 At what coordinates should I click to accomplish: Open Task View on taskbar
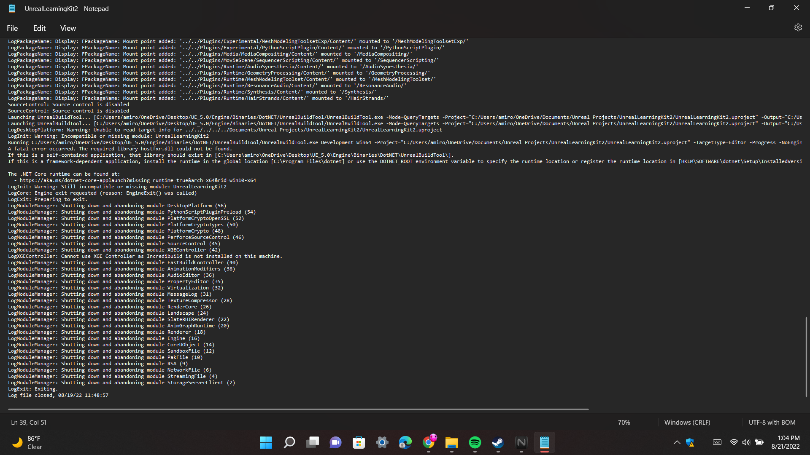313,442
